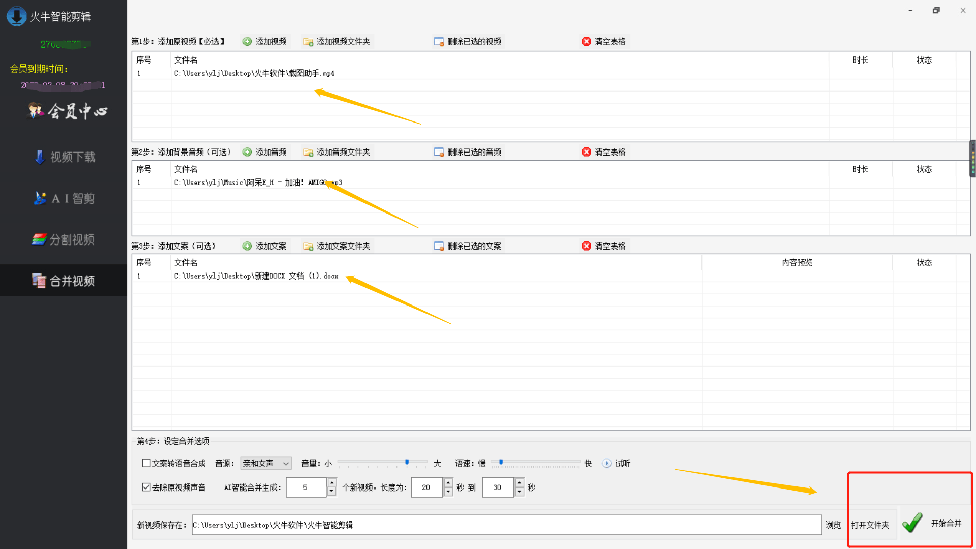Uncheck 去除原视频声音 checkbox
Screen dimensions: 976x549
[x=146, y=487]
